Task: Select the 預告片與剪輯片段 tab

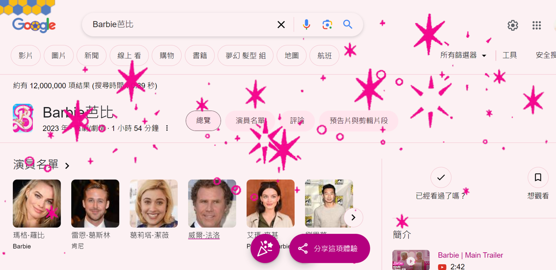Action: 358,121
